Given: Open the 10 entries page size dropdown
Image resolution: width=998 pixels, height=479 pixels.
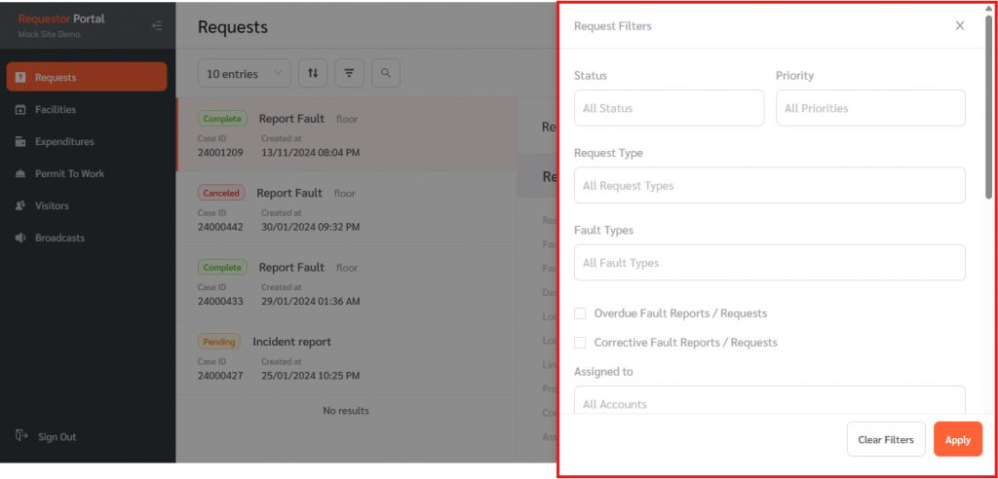Looking at the screenshot, I should coord(244,73).
